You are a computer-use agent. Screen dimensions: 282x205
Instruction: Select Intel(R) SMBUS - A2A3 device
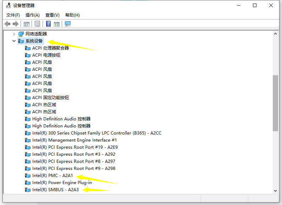point(55,190)
